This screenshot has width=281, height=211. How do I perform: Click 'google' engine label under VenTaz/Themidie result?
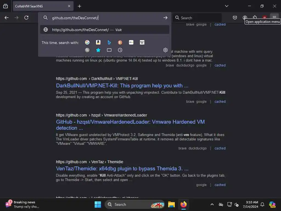pyautogui.click(x=201, y=185)
